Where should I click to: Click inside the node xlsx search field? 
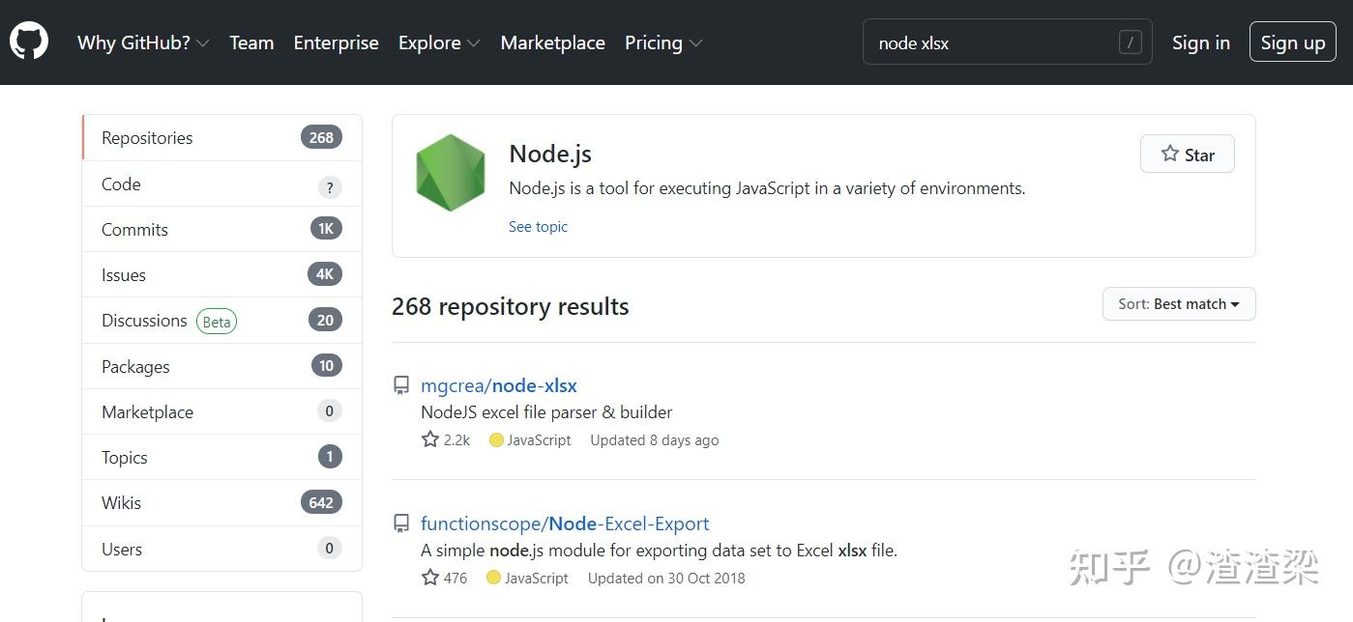986,42
